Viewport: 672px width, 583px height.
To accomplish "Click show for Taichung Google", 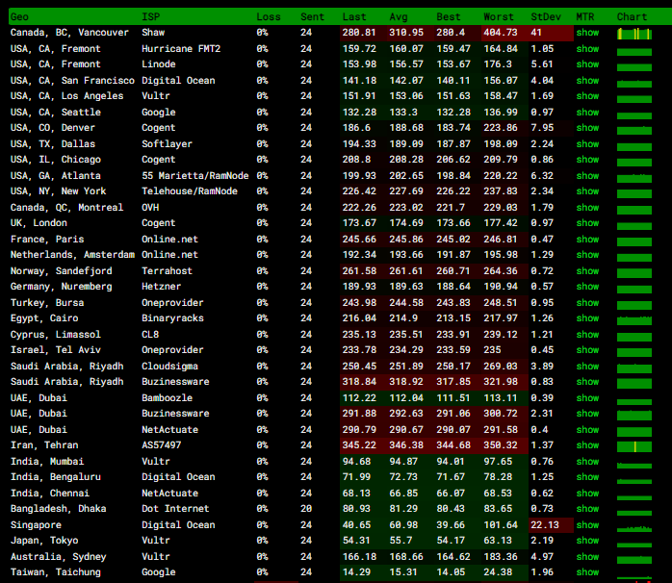I will pos(587,571).
